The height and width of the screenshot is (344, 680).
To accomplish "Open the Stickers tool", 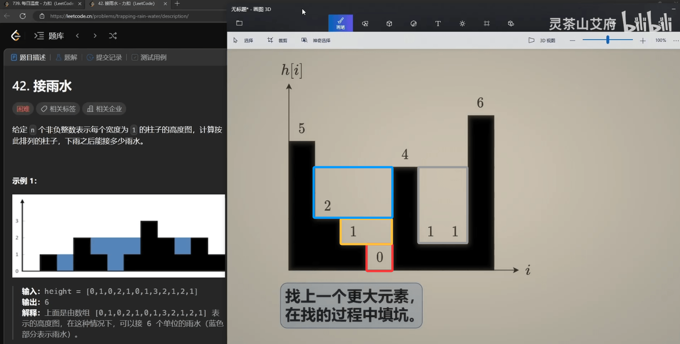I will (x=413, y=24).
